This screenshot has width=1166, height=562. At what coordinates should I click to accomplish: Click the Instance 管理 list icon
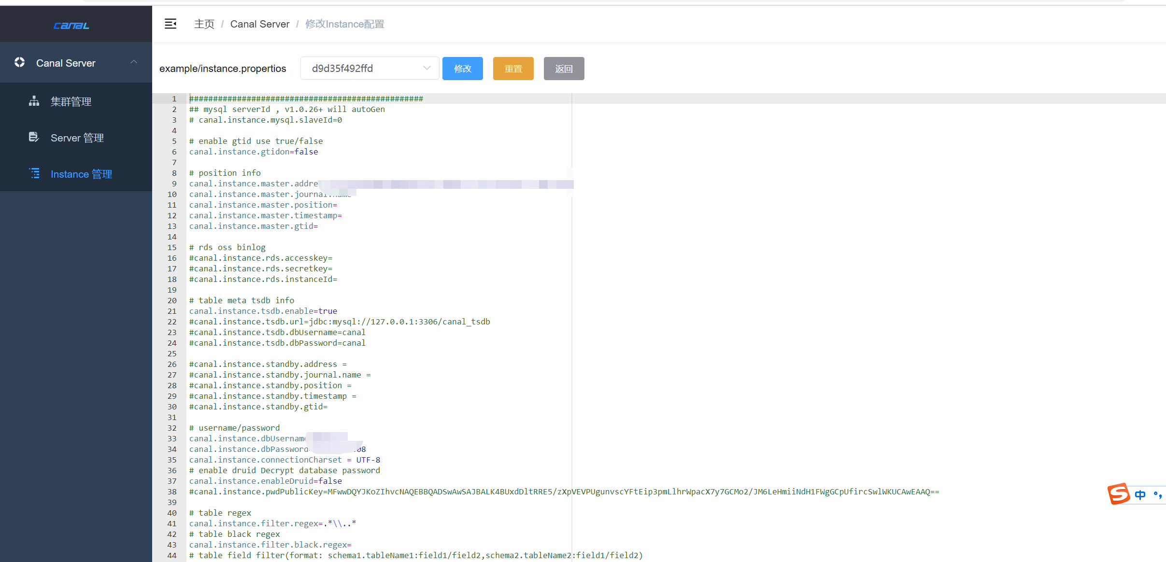pyautogui.click(x=35, y=173)
